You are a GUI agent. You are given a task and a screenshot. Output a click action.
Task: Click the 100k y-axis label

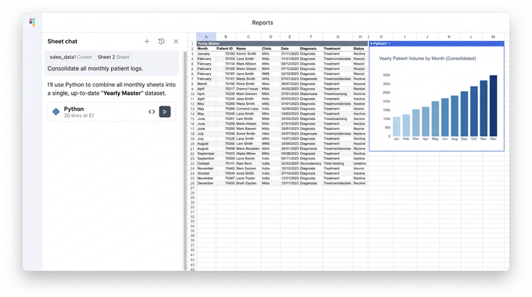tap(386, 118)
